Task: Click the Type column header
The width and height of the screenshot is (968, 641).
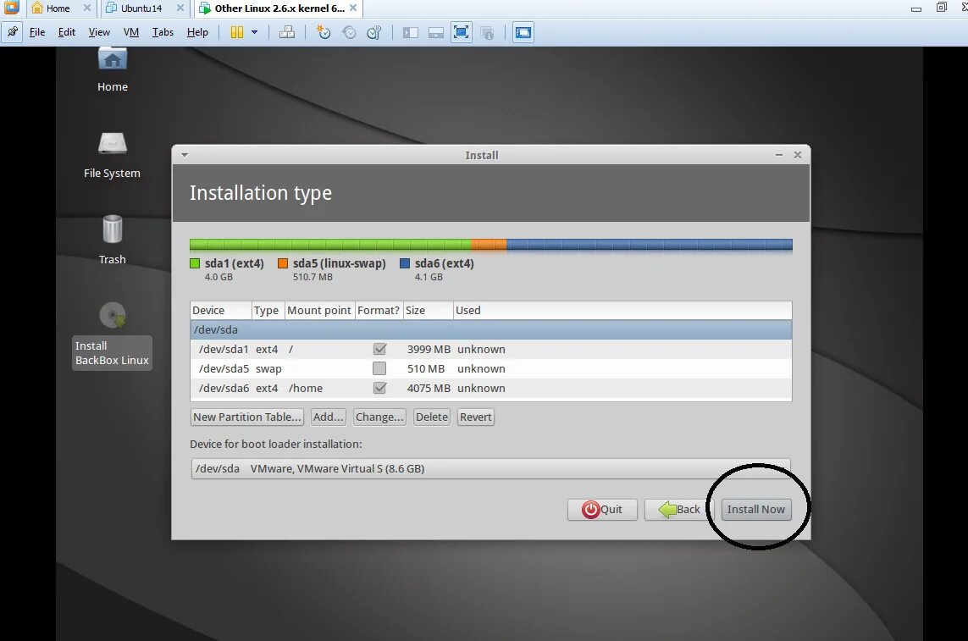Action: coord(268,310)
